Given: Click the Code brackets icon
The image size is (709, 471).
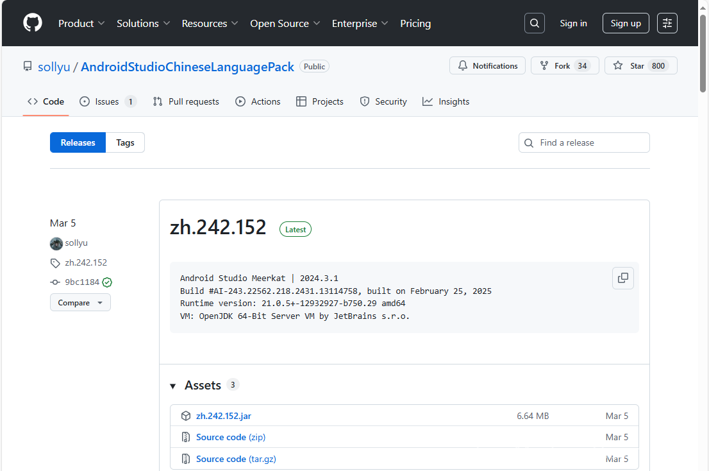Looking at the screenshot, I should coord(33,101).
